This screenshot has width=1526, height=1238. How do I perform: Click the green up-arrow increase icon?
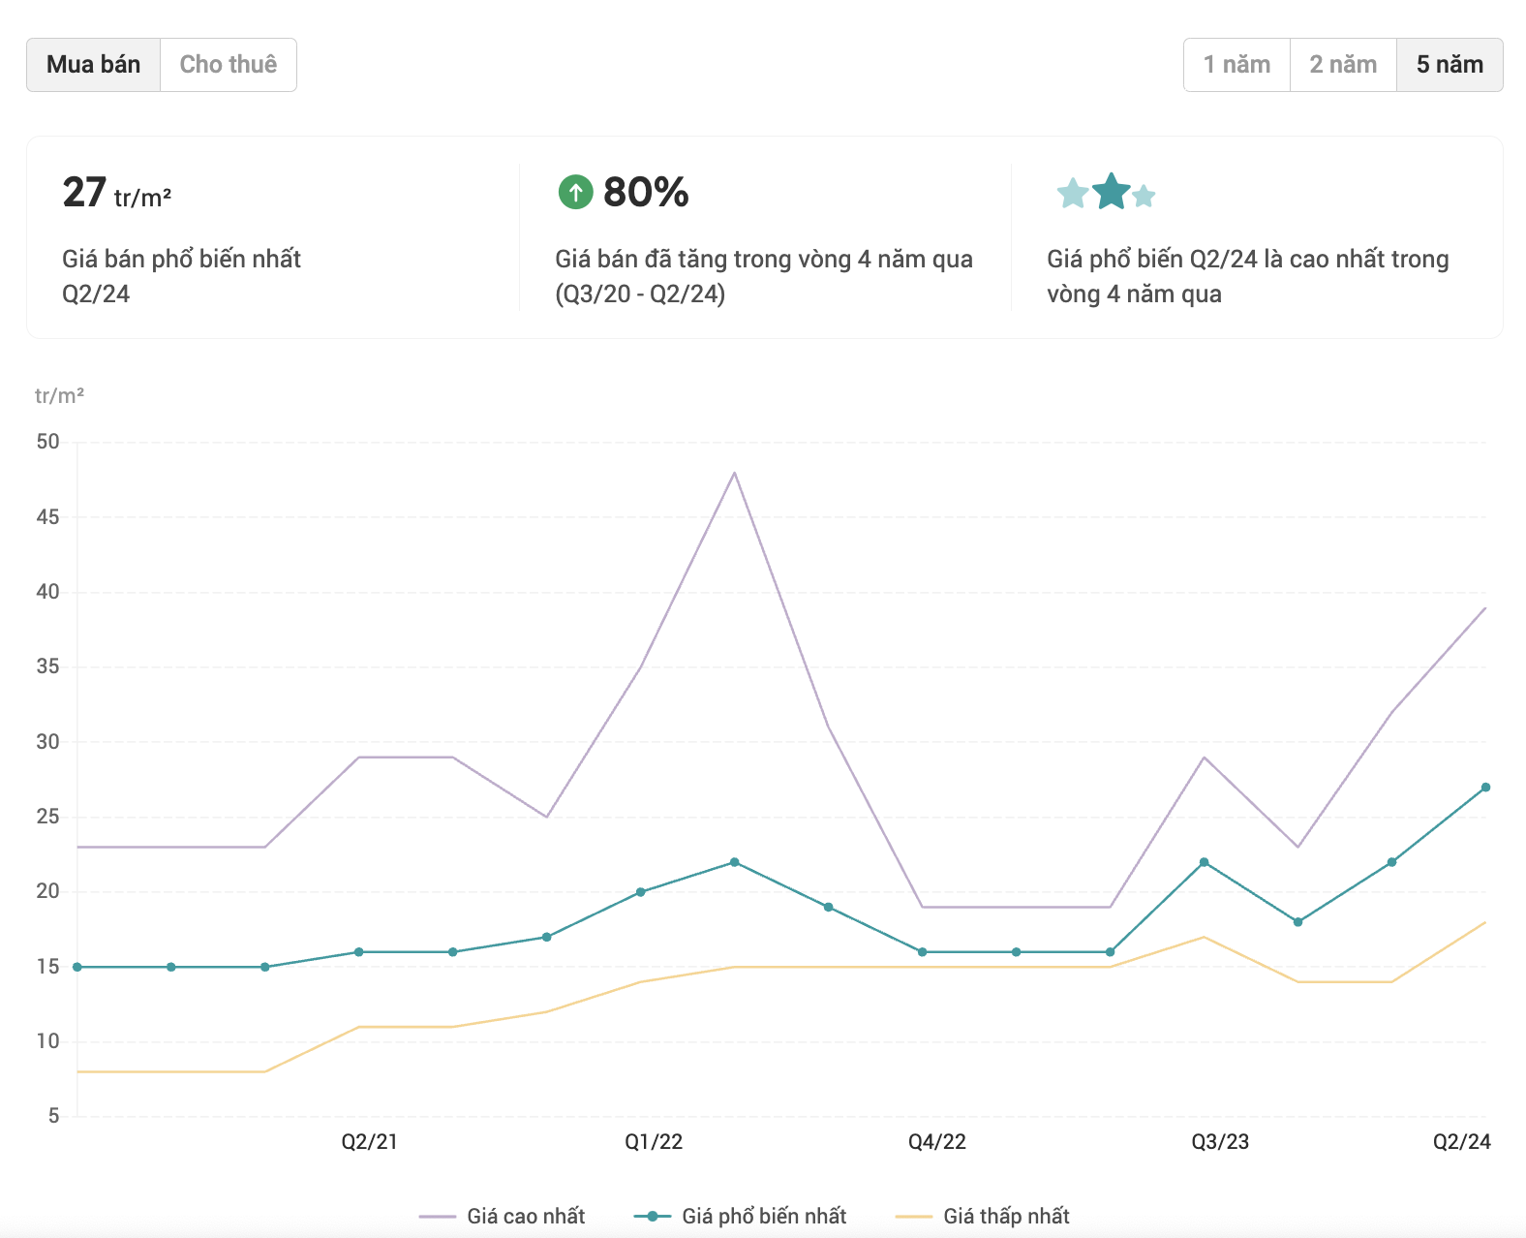click(x=575, y=192)
